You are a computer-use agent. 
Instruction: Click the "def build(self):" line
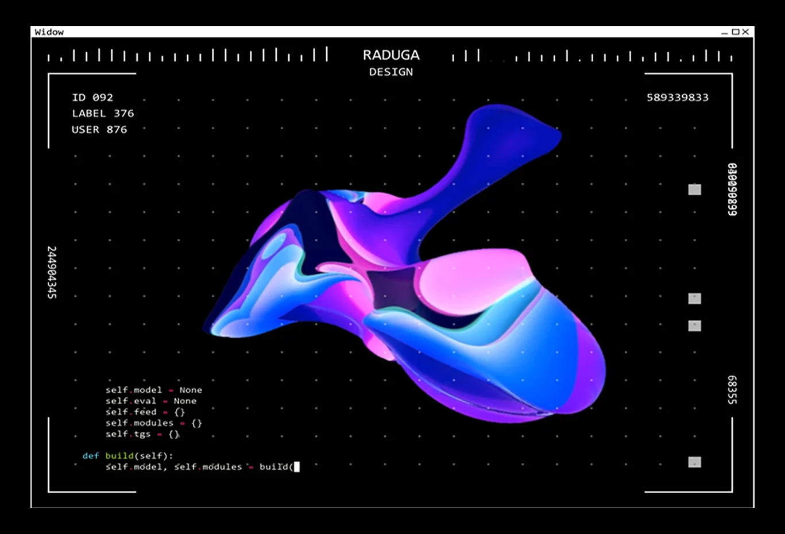pyautogui.click(x=127, y=456)
